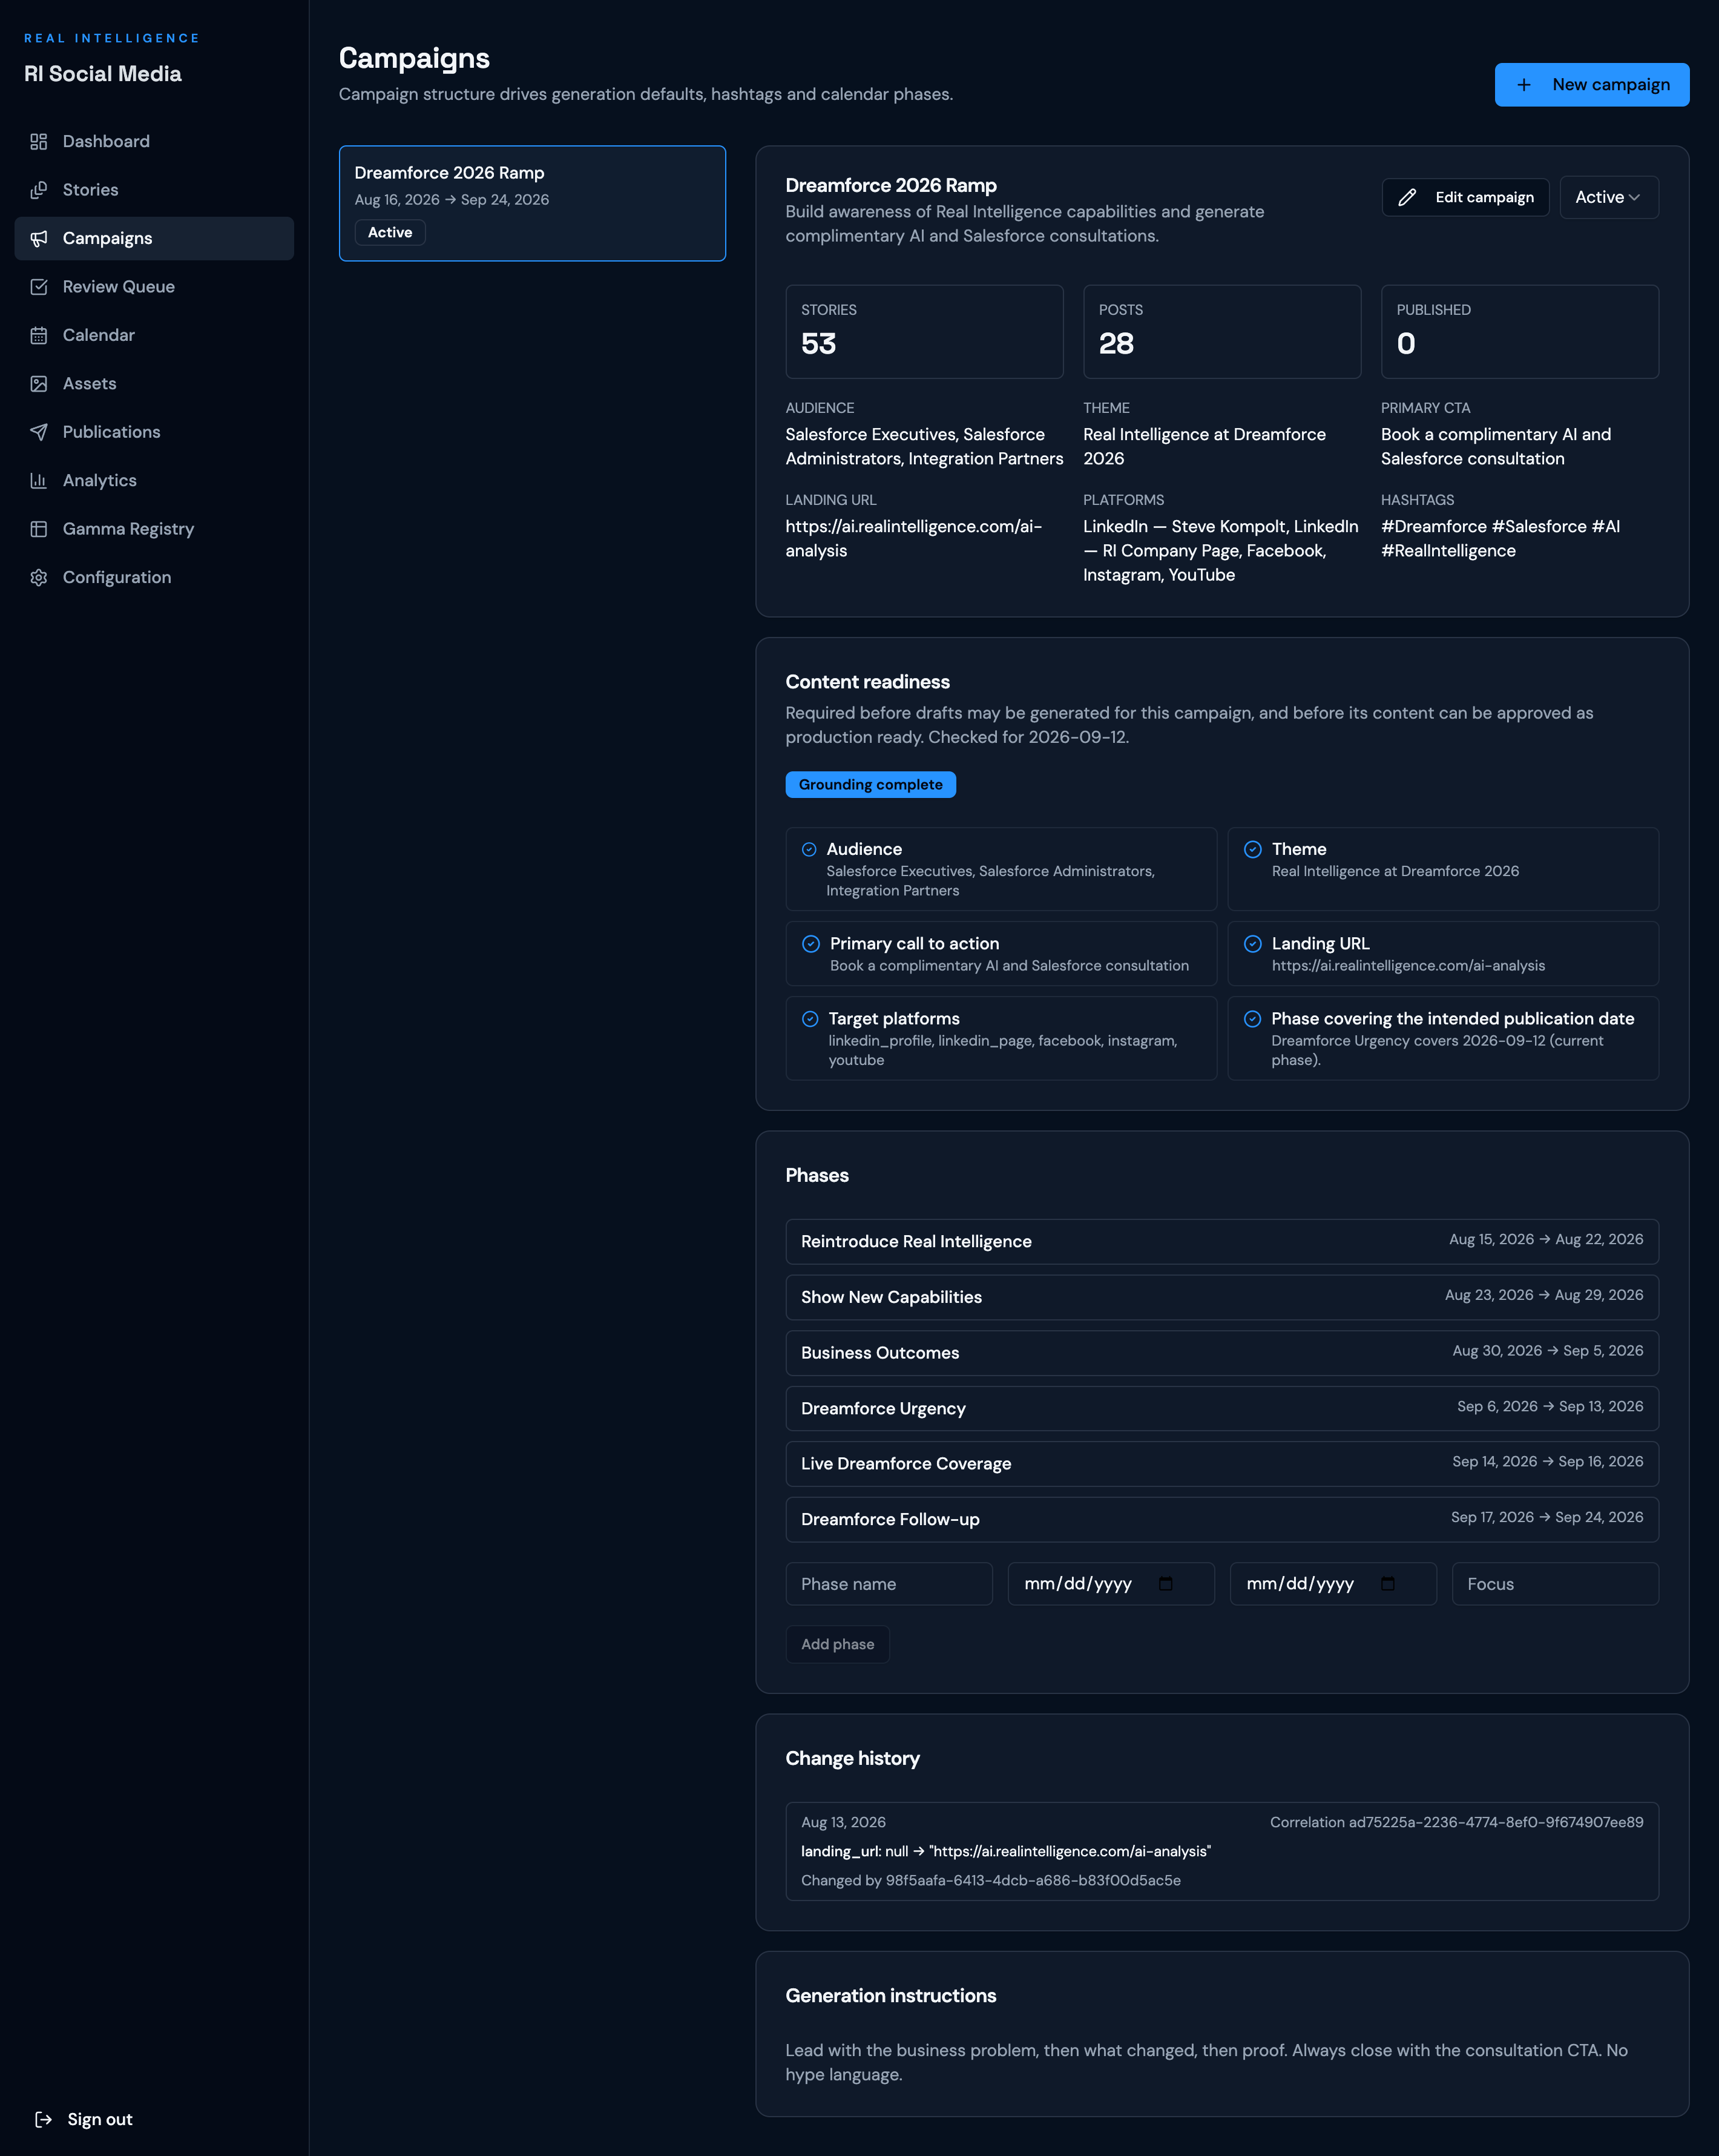This screenshot has width=1719, height=2156.
Task: Click the Landing URL readiness check icon
Action: coord(1252,944)
